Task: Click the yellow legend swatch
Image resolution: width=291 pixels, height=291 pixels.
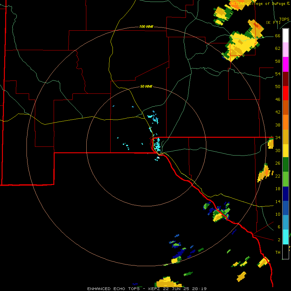Action: (286, 150)
